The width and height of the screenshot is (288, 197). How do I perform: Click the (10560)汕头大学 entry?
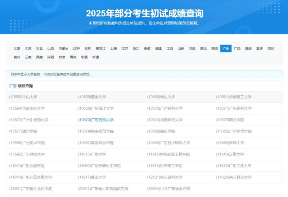161,97
